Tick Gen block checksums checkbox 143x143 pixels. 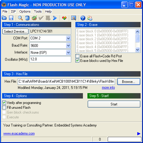[x=4, y=112]
